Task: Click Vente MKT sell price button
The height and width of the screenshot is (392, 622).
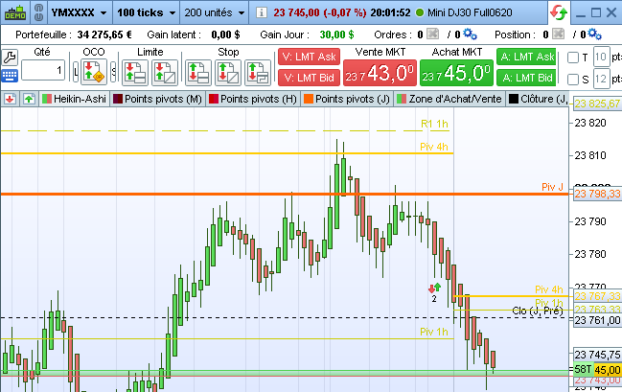Action: (x=380, y=73)
